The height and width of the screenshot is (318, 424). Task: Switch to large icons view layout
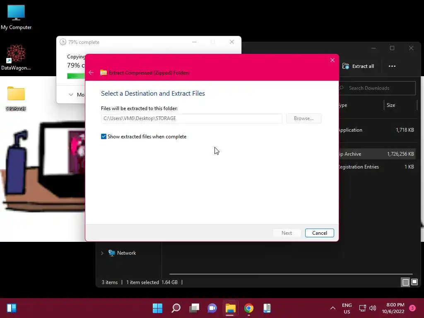(414, 282)
